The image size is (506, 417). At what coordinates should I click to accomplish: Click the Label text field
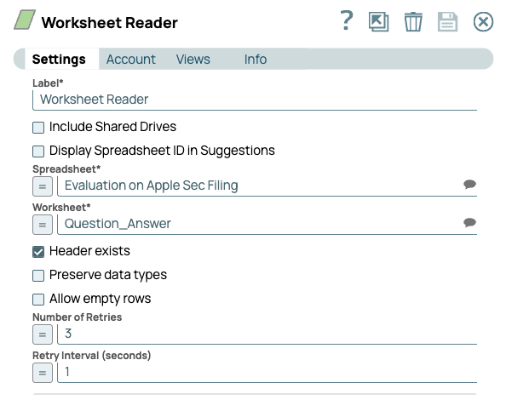pos(255,100)
